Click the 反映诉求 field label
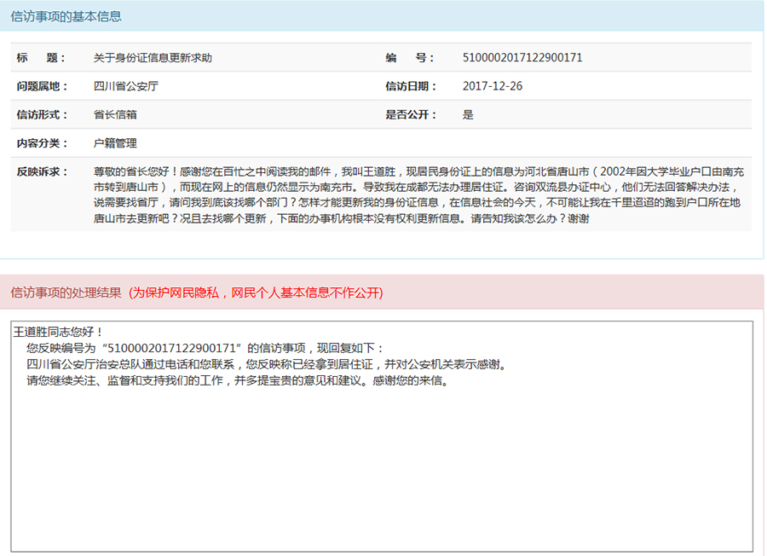Viewport: 767px width, 556px height. (x=40, y=171)
